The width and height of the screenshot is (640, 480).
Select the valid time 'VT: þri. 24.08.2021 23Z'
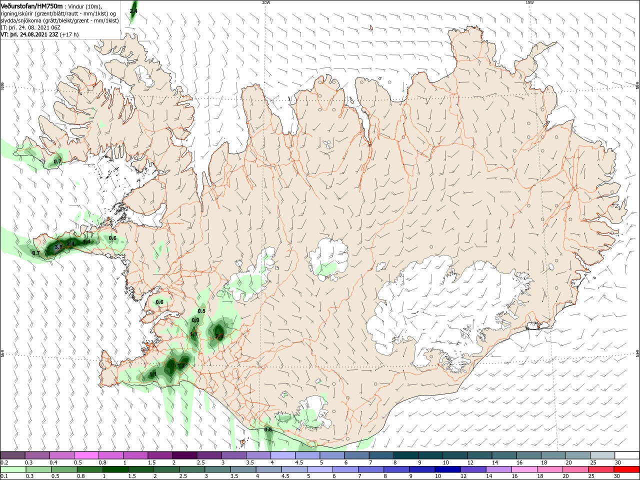tap(30, 34)
